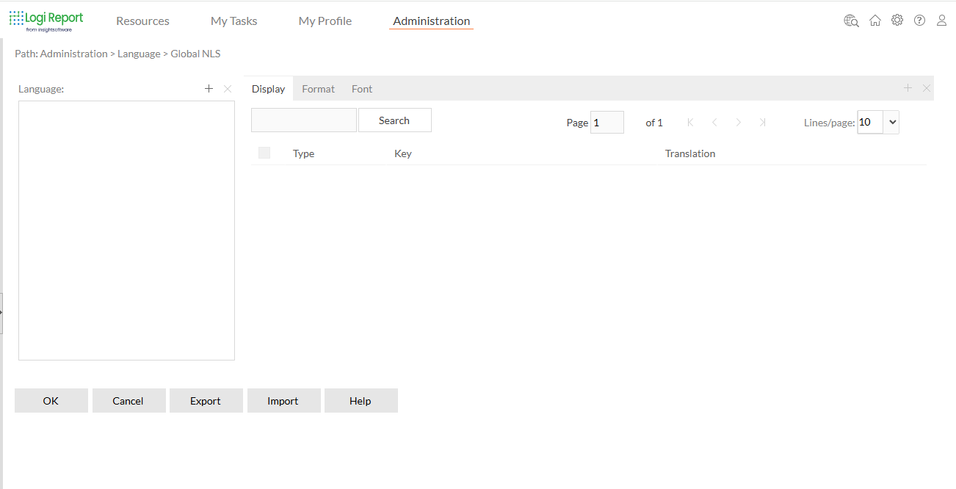Click inside the Page number field
The image size is (956, 489).
coord(607,122)
